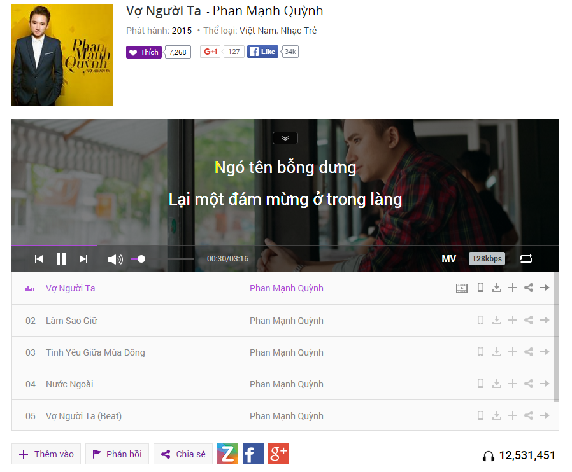Adjust the volume slider knob

pyautogui.click(x=141, y=259)
